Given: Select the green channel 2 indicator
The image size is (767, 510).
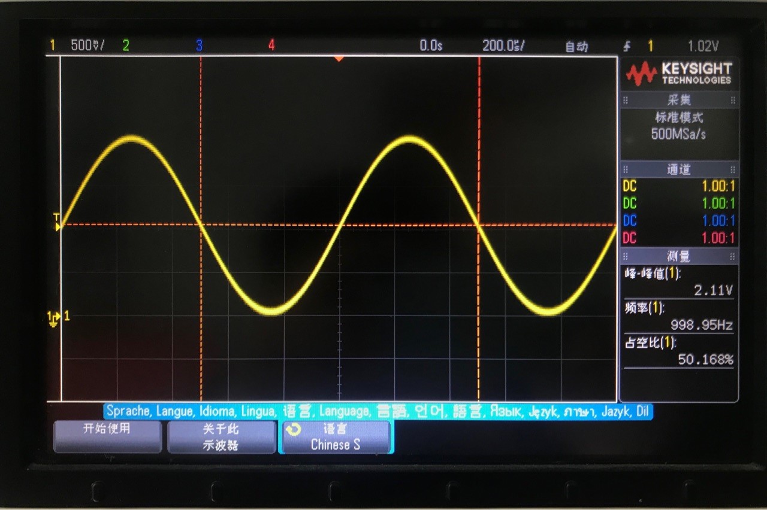Looking at the screenshot, I should coord(126,45).
